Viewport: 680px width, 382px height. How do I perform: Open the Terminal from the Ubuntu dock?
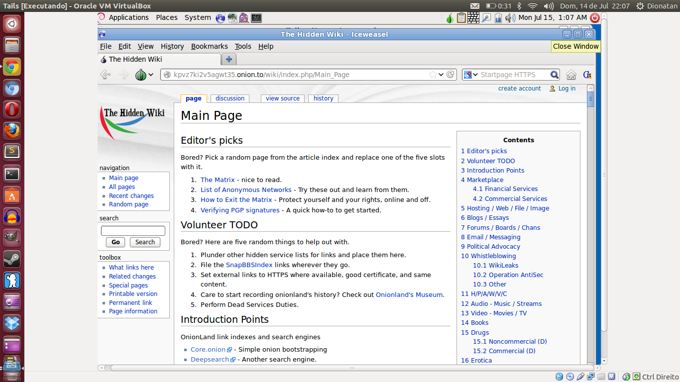12,174
